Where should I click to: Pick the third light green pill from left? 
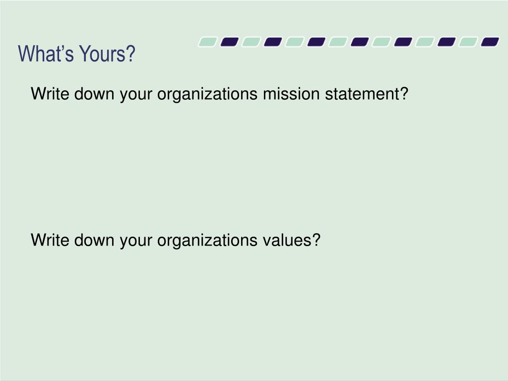coord(295,42)
